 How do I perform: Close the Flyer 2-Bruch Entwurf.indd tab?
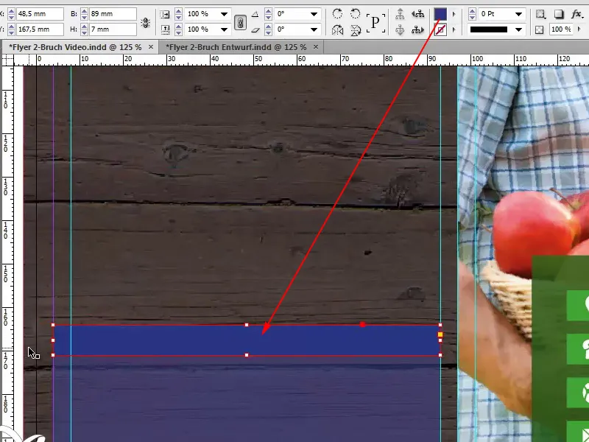coord(316,47)
